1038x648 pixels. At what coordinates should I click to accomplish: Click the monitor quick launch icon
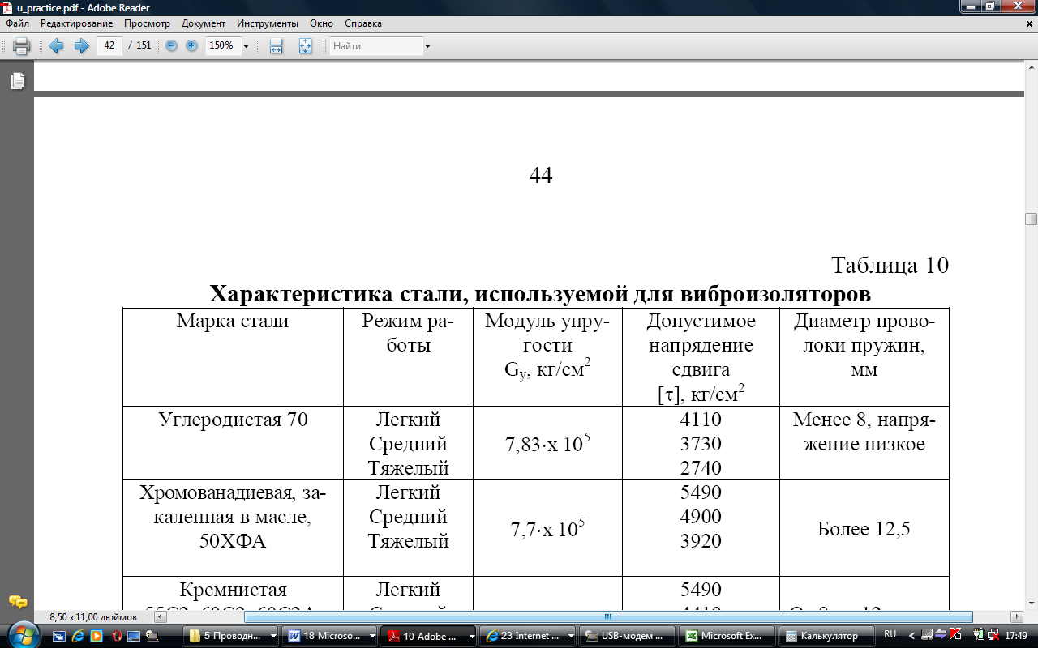(x=134, y=636)
